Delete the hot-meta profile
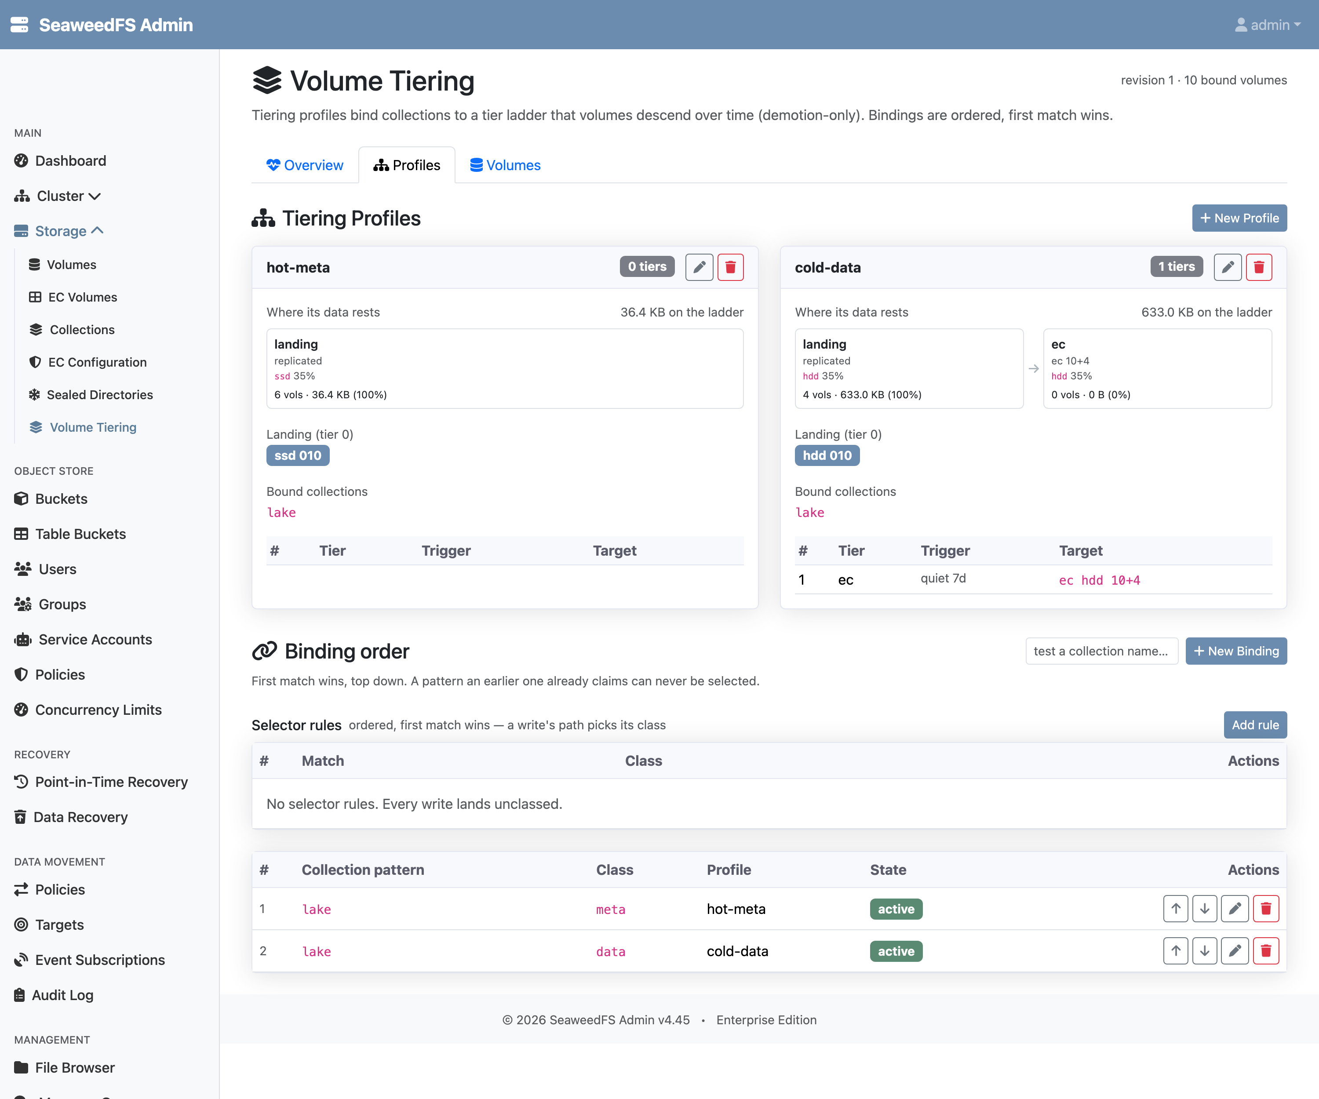This screenshot has height=1099, width=1319. (x=730, y=268)
